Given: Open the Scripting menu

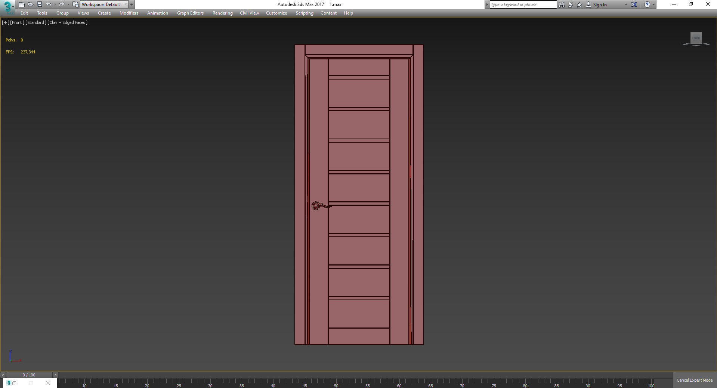Looking at the screenshot, I should click(305, 13).
